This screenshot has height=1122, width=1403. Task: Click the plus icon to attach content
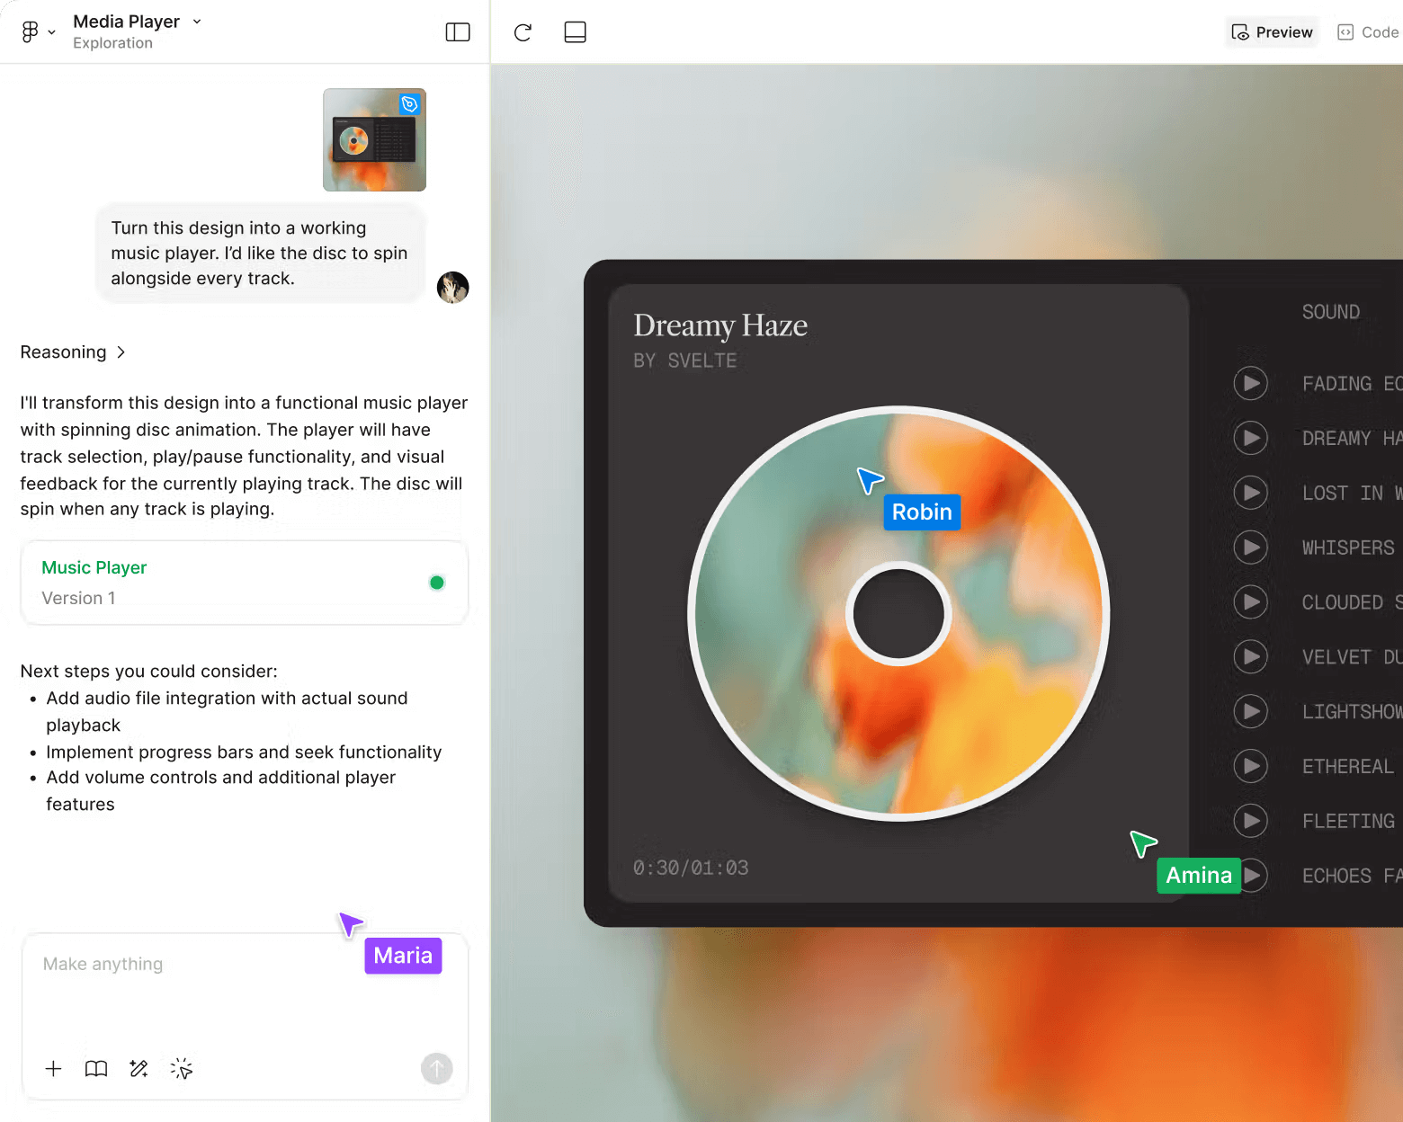click(x=53, y=1069)
